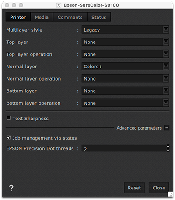Click the Reset button

click(x=134, y=188)
